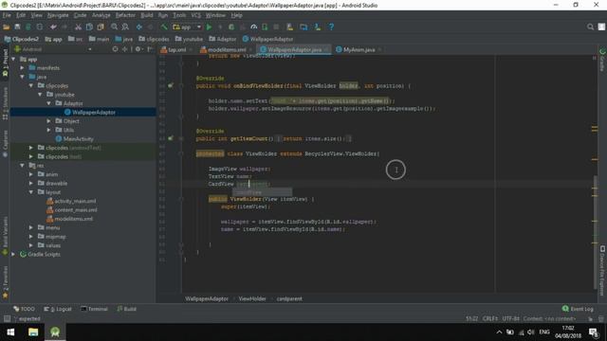The height and width of the screenshot is (341, 607).
Task: Open the Navigate menu
Action: click(58, 15)
